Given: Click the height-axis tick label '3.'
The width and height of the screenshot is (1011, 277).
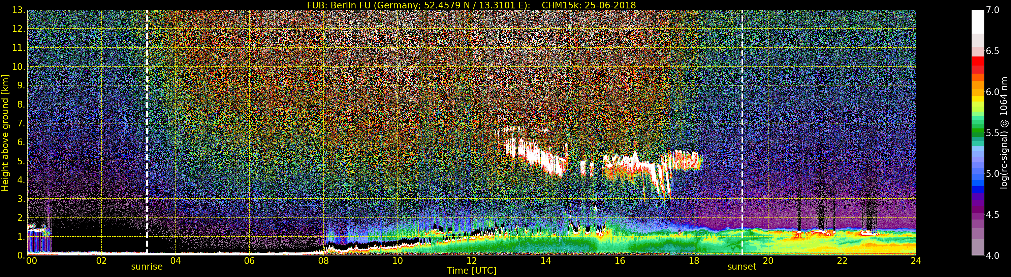Looking at the screenshot, I should pos(21,199).
